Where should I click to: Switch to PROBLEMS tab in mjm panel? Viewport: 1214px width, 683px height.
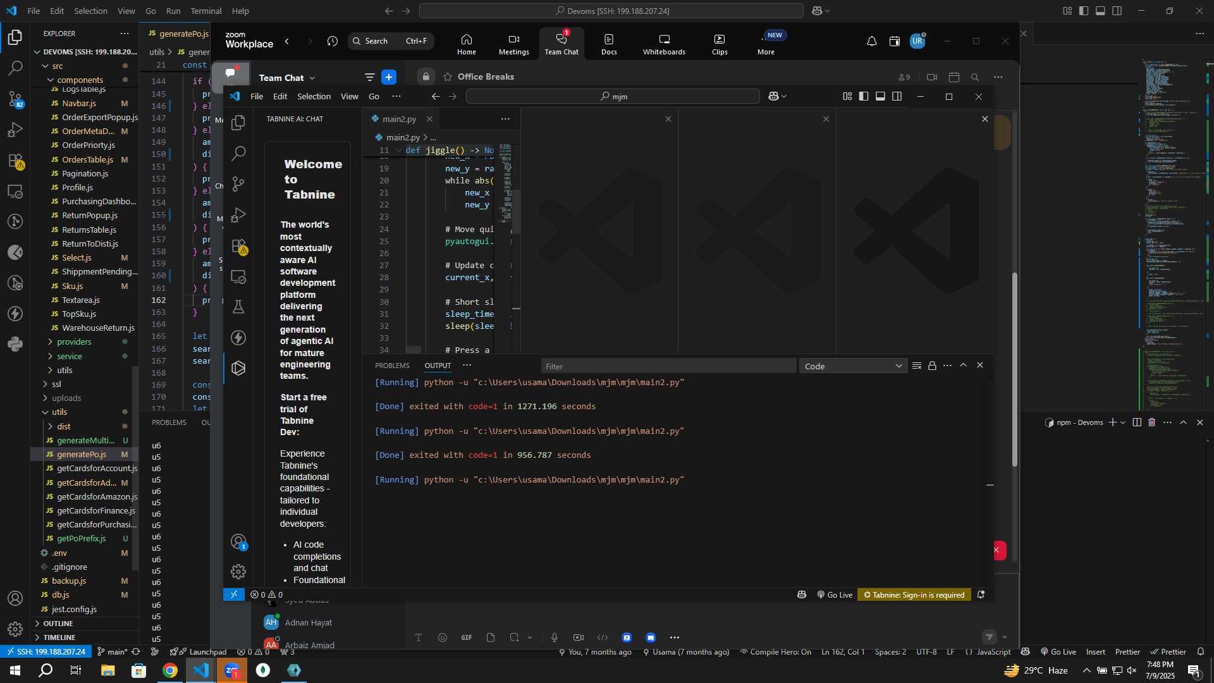(x=392, y=366)
